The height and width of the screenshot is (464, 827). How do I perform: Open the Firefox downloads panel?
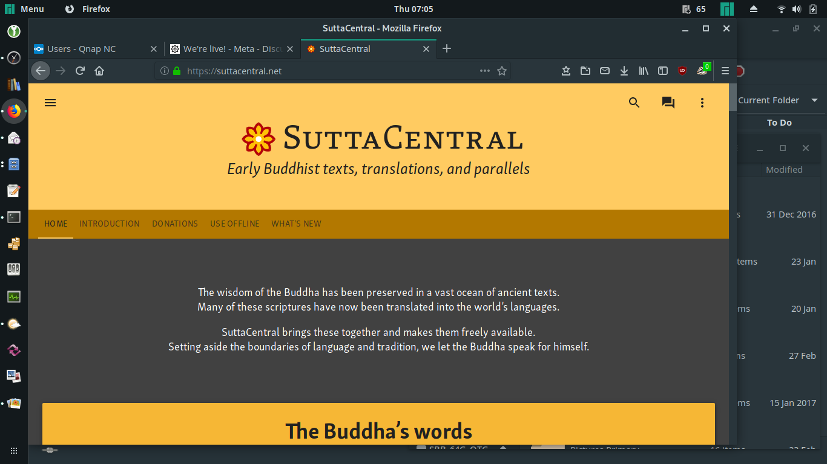(x=624, y=71)
